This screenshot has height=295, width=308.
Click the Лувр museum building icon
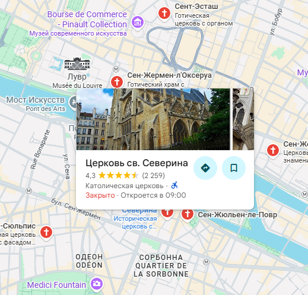click(x=77, y=64)
